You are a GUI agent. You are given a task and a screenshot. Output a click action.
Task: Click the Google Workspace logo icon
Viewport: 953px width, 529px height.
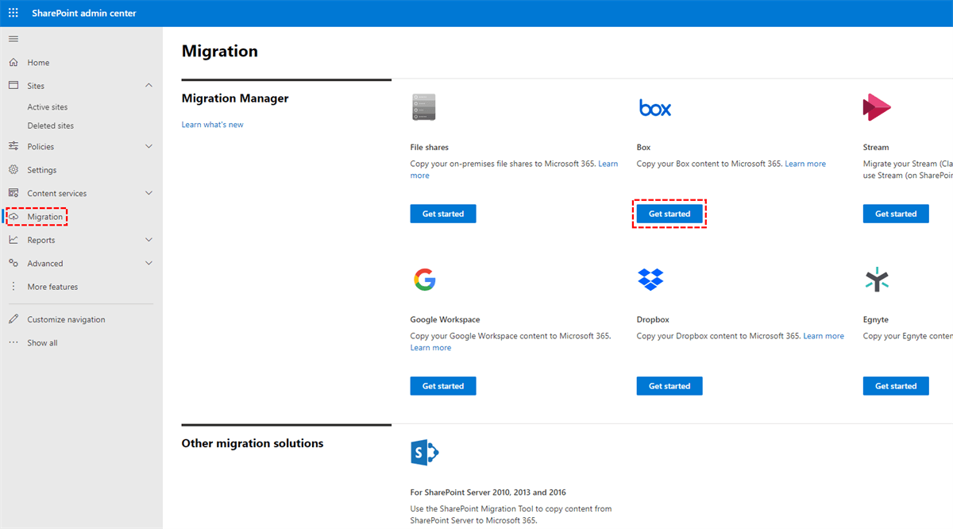point(424,280)
